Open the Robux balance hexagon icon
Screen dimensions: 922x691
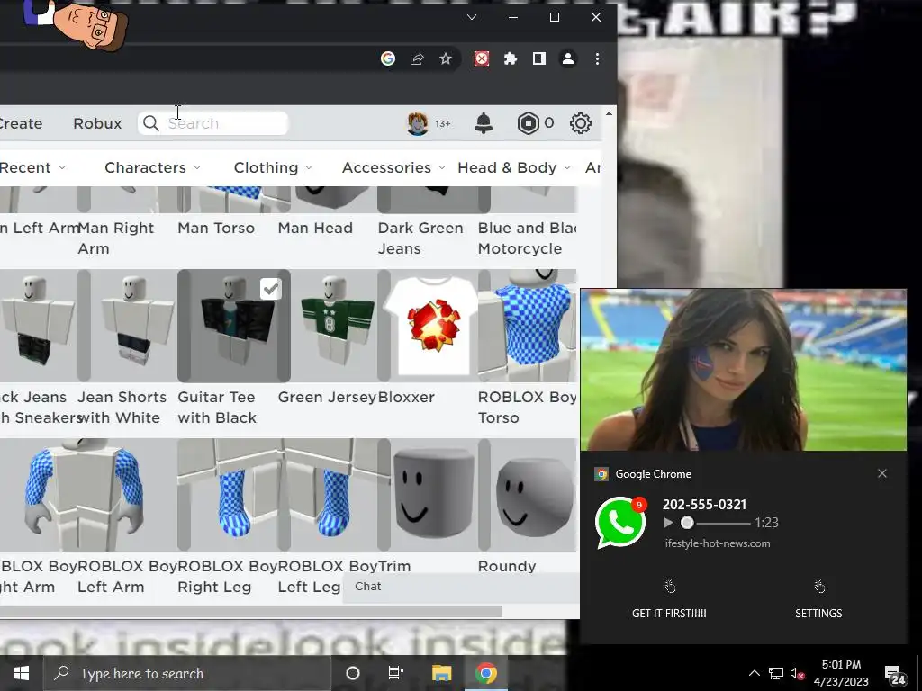(528, 123)
